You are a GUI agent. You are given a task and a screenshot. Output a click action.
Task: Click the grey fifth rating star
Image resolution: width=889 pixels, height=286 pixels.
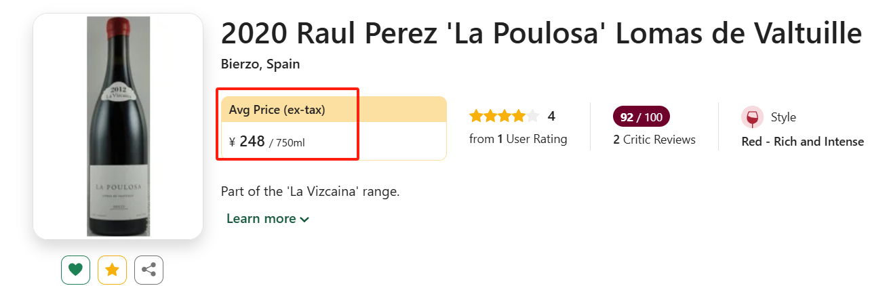(533, 117)
